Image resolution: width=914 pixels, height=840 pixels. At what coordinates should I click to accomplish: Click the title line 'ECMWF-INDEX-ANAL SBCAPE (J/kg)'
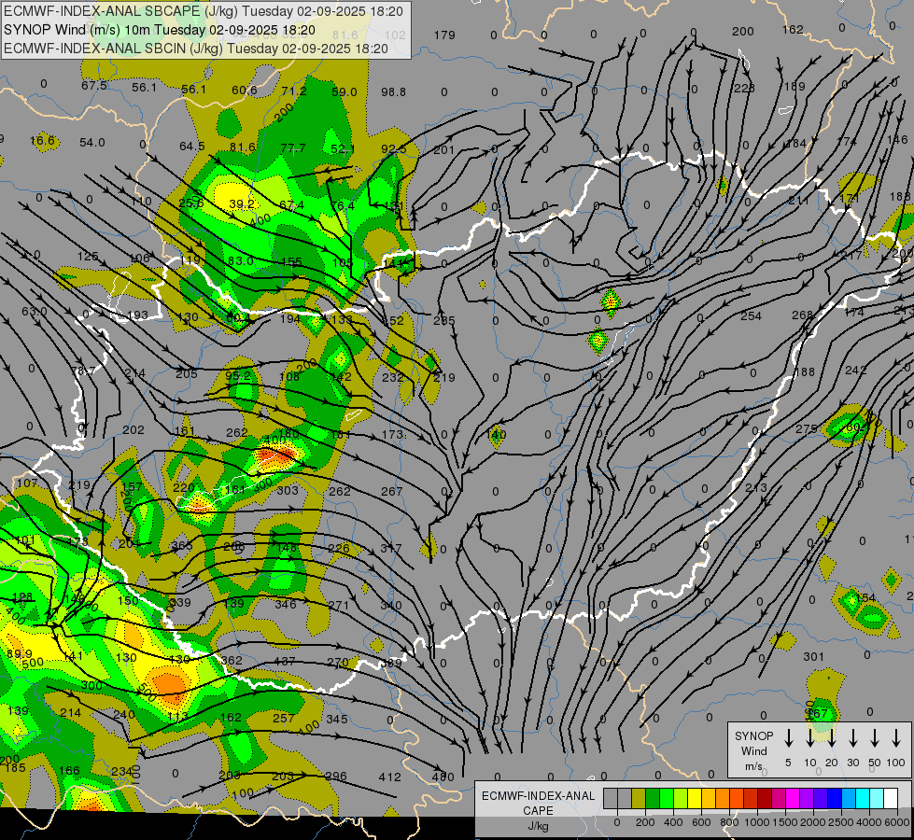click(x=203, y=11)
